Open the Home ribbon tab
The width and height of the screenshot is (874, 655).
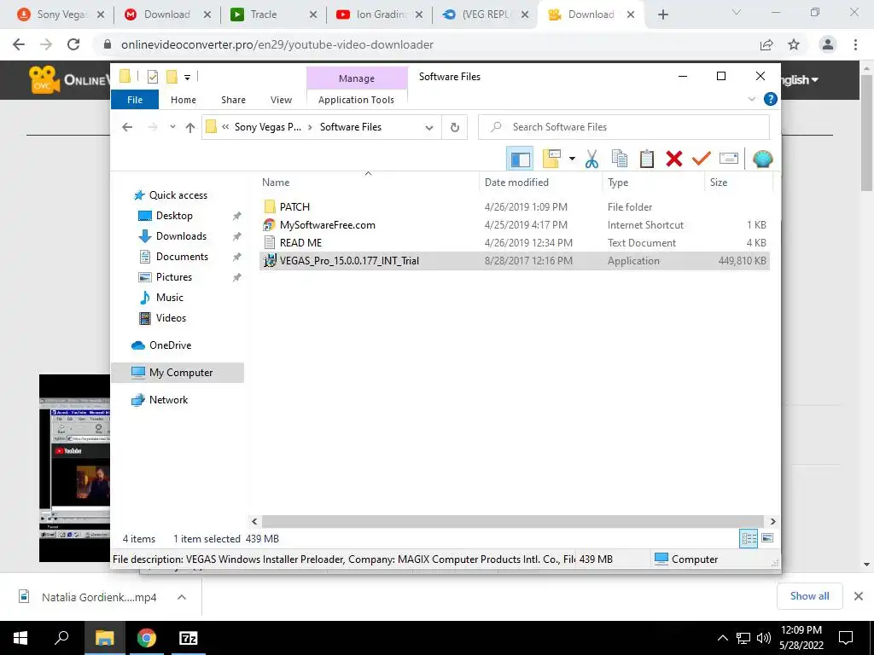(x=184, y=100)
